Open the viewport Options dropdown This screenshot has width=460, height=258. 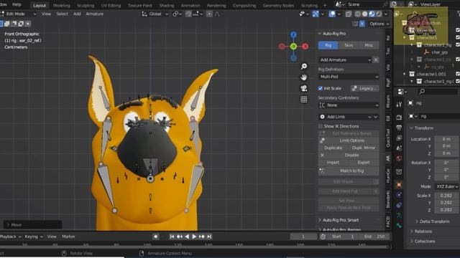[379, 24]
